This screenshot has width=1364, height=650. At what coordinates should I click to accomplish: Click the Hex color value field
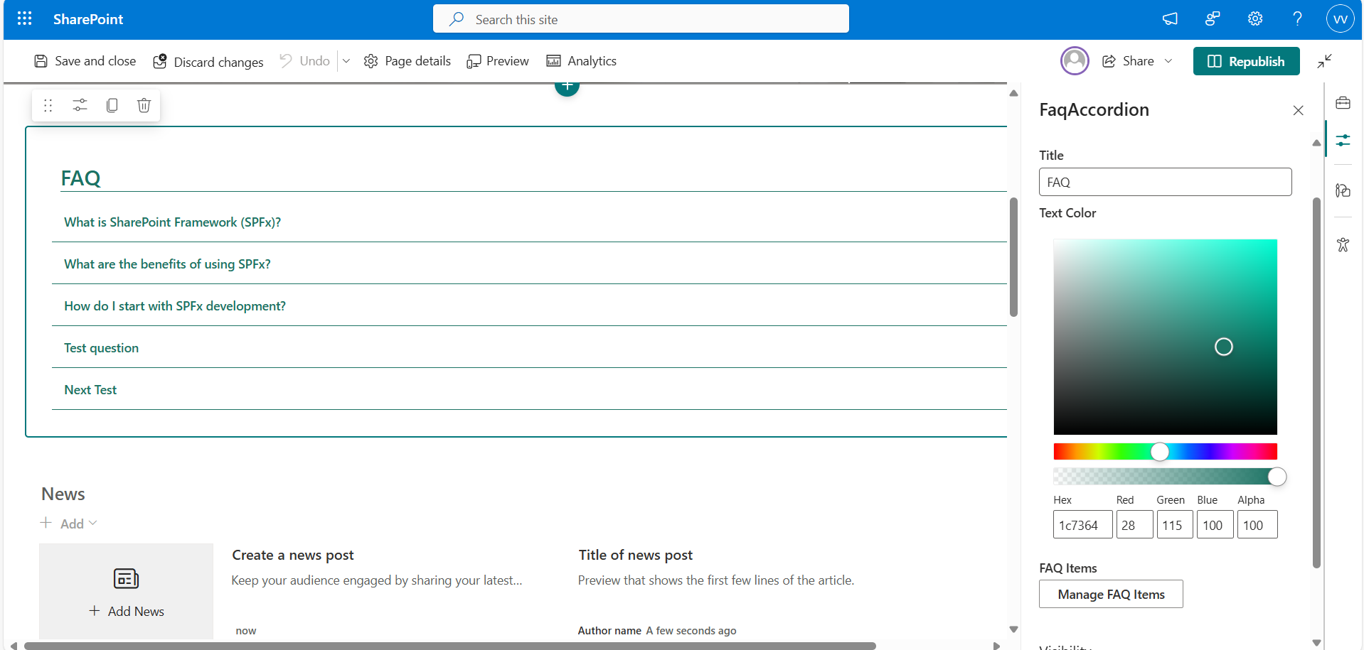(x=1082, y=526)
